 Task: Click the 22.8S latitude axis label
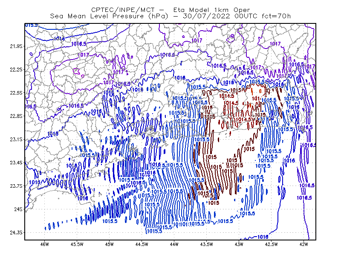click(x=16, y=116)
